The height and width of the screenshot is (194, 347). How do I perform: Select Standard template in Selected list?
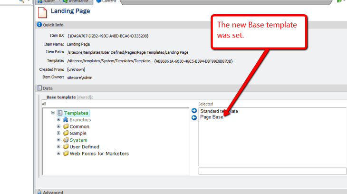click(x=219, y=111)
